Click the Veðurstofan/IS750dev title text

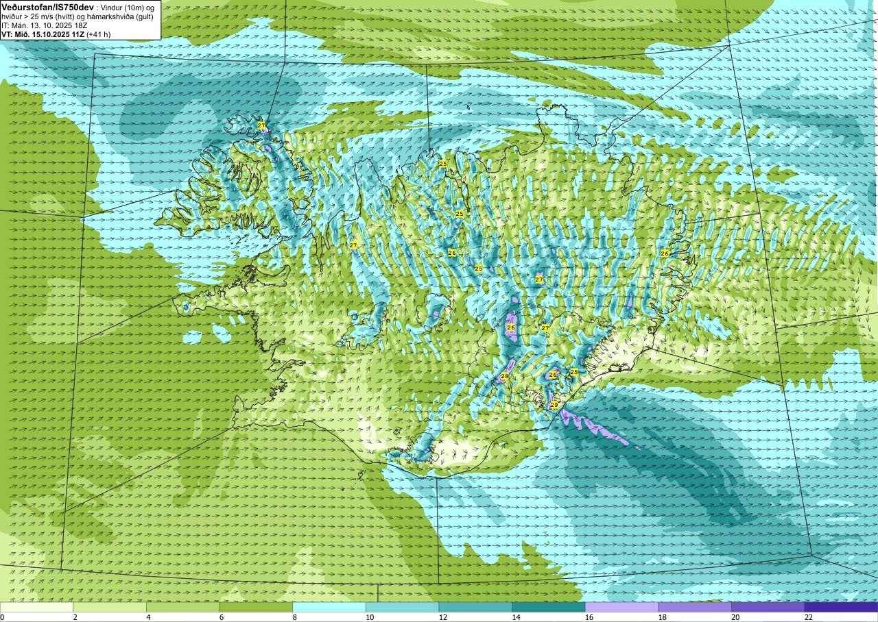click(48, 7)
